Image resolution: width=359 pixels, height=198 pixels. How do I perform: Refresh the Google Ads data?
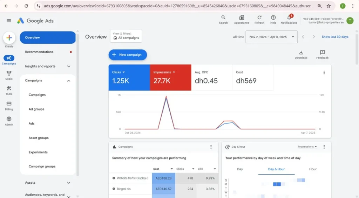(x=259, y=17)
